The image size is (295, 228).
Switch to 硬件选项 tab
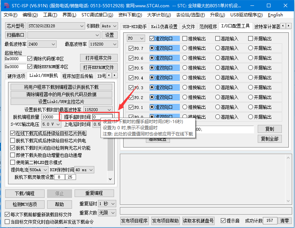pos(16,76)
